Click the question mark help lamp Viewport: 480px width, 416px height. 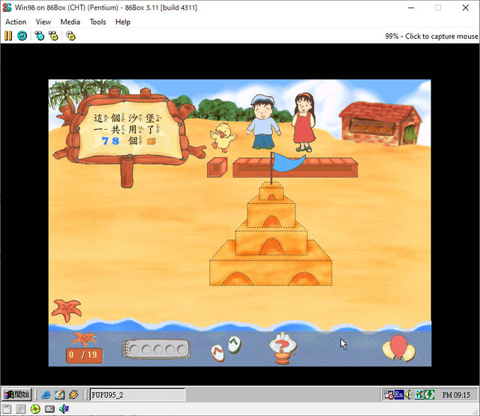click(x=283, y=349)
